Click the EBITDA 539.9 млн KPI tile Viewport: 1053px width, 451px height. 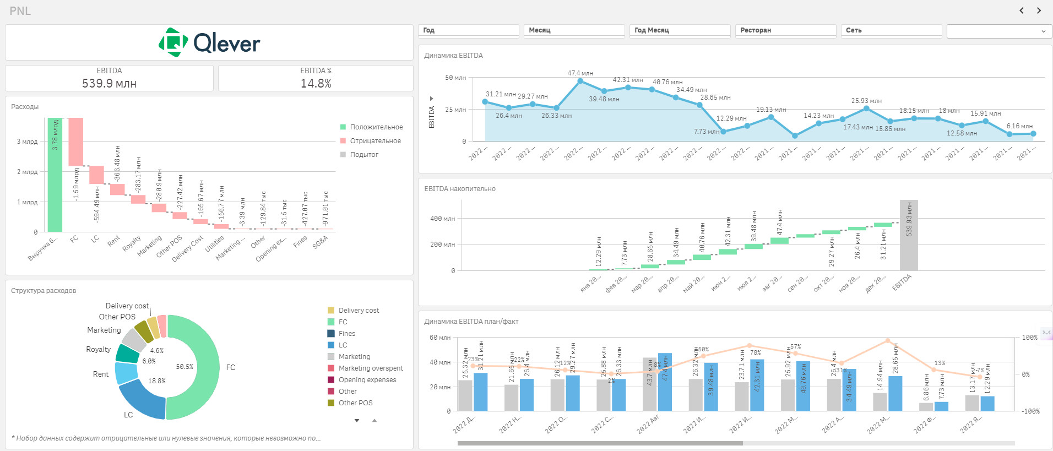tap(109, 78)
